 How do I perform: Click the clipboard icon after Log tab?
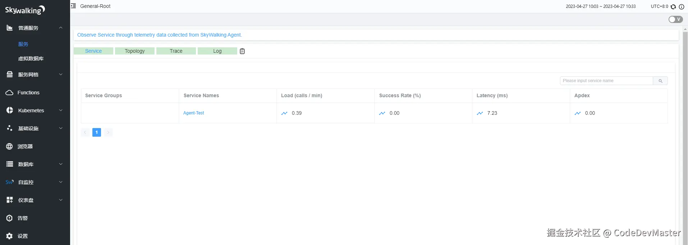[x=242, y=51]
